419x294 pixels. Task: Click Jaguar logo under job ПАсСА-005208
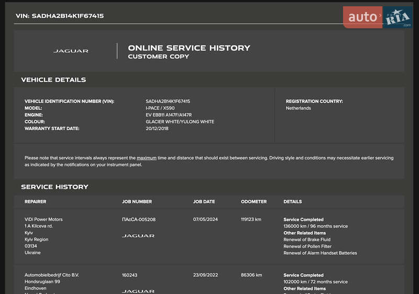point(138,236)
